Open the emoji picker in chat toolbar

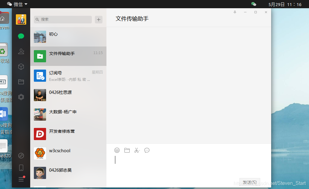click(x=117, y=150)
